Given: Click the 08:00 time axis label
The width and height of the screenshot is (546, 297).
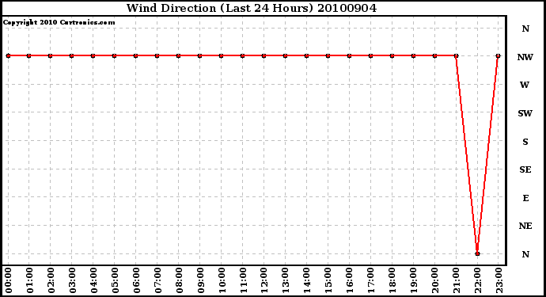Looking at the screenshot, I should pyautogui.click(x=179, y=280).
